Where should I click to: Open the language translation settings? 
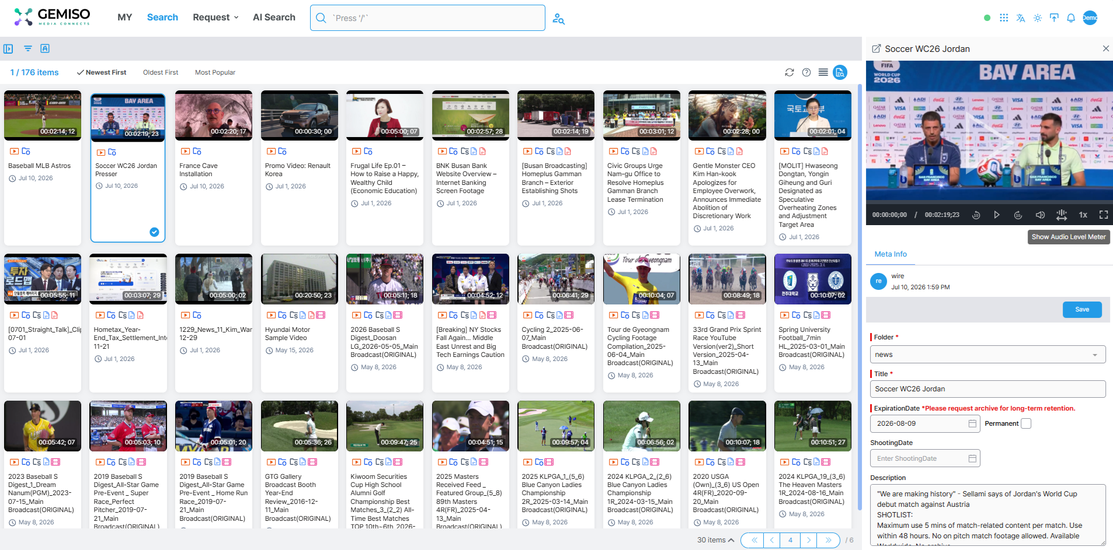click(1021, 17)
